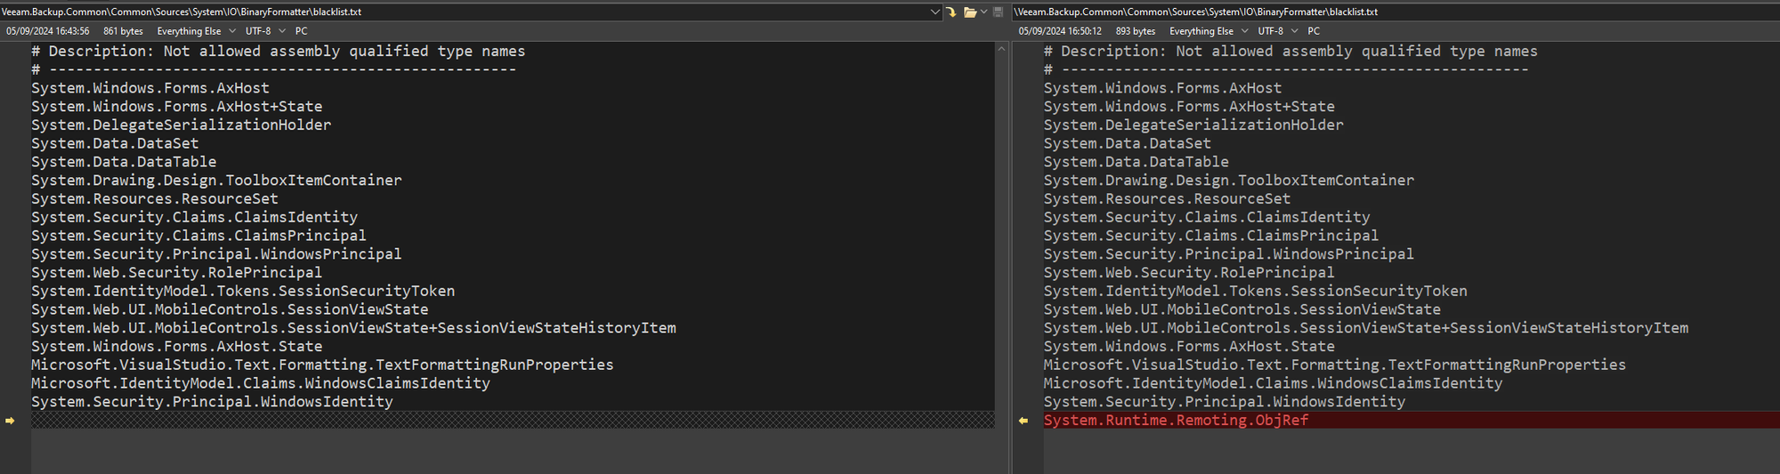Viewport: 1780px width, 474px height.
Task: Click the TextFormattingRunProperties line in right pane
Action: click(1335, 366)
